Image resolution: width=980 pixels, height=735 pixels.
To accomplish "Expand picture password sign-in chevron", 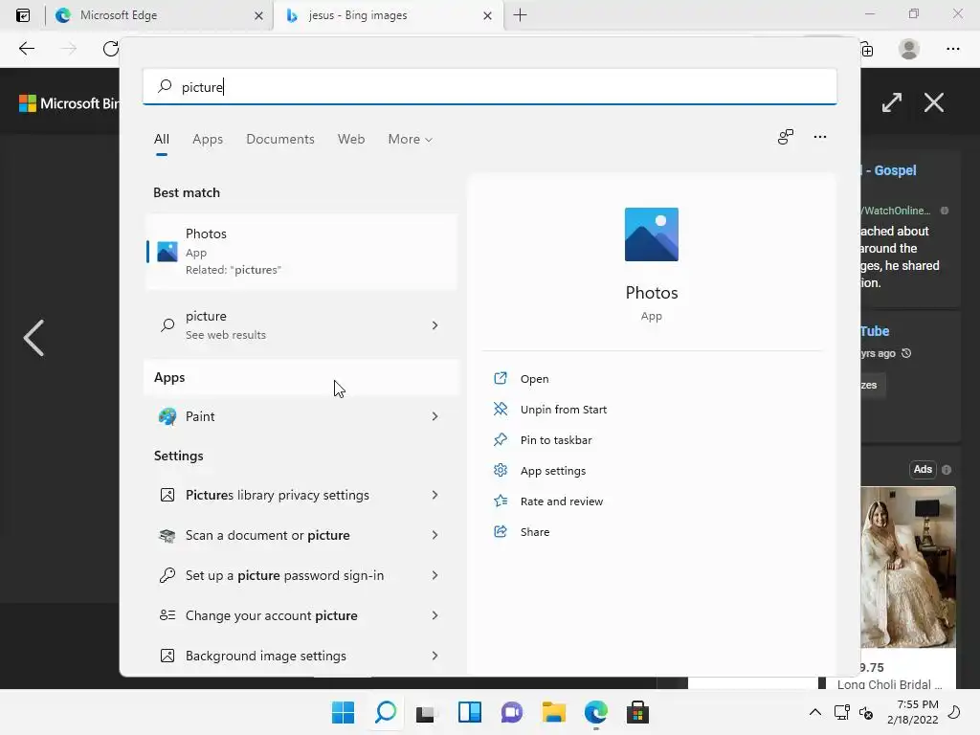I will tap(435, 575).
